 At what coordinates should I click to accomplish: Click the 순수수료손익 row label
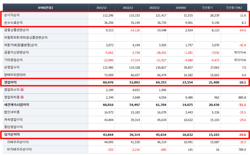click(x=13, y=23)
